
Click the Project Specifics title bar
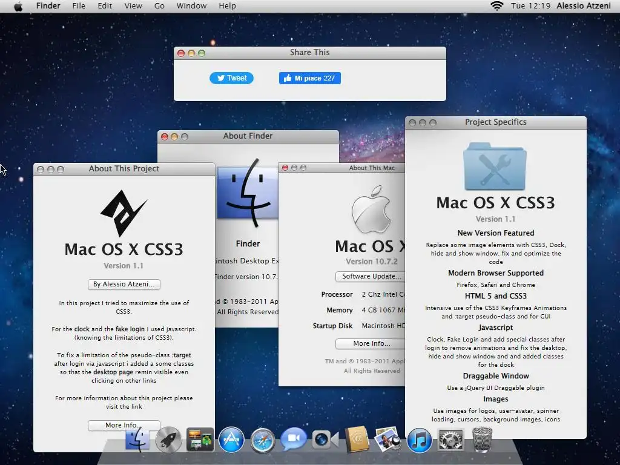pos(496,122)
